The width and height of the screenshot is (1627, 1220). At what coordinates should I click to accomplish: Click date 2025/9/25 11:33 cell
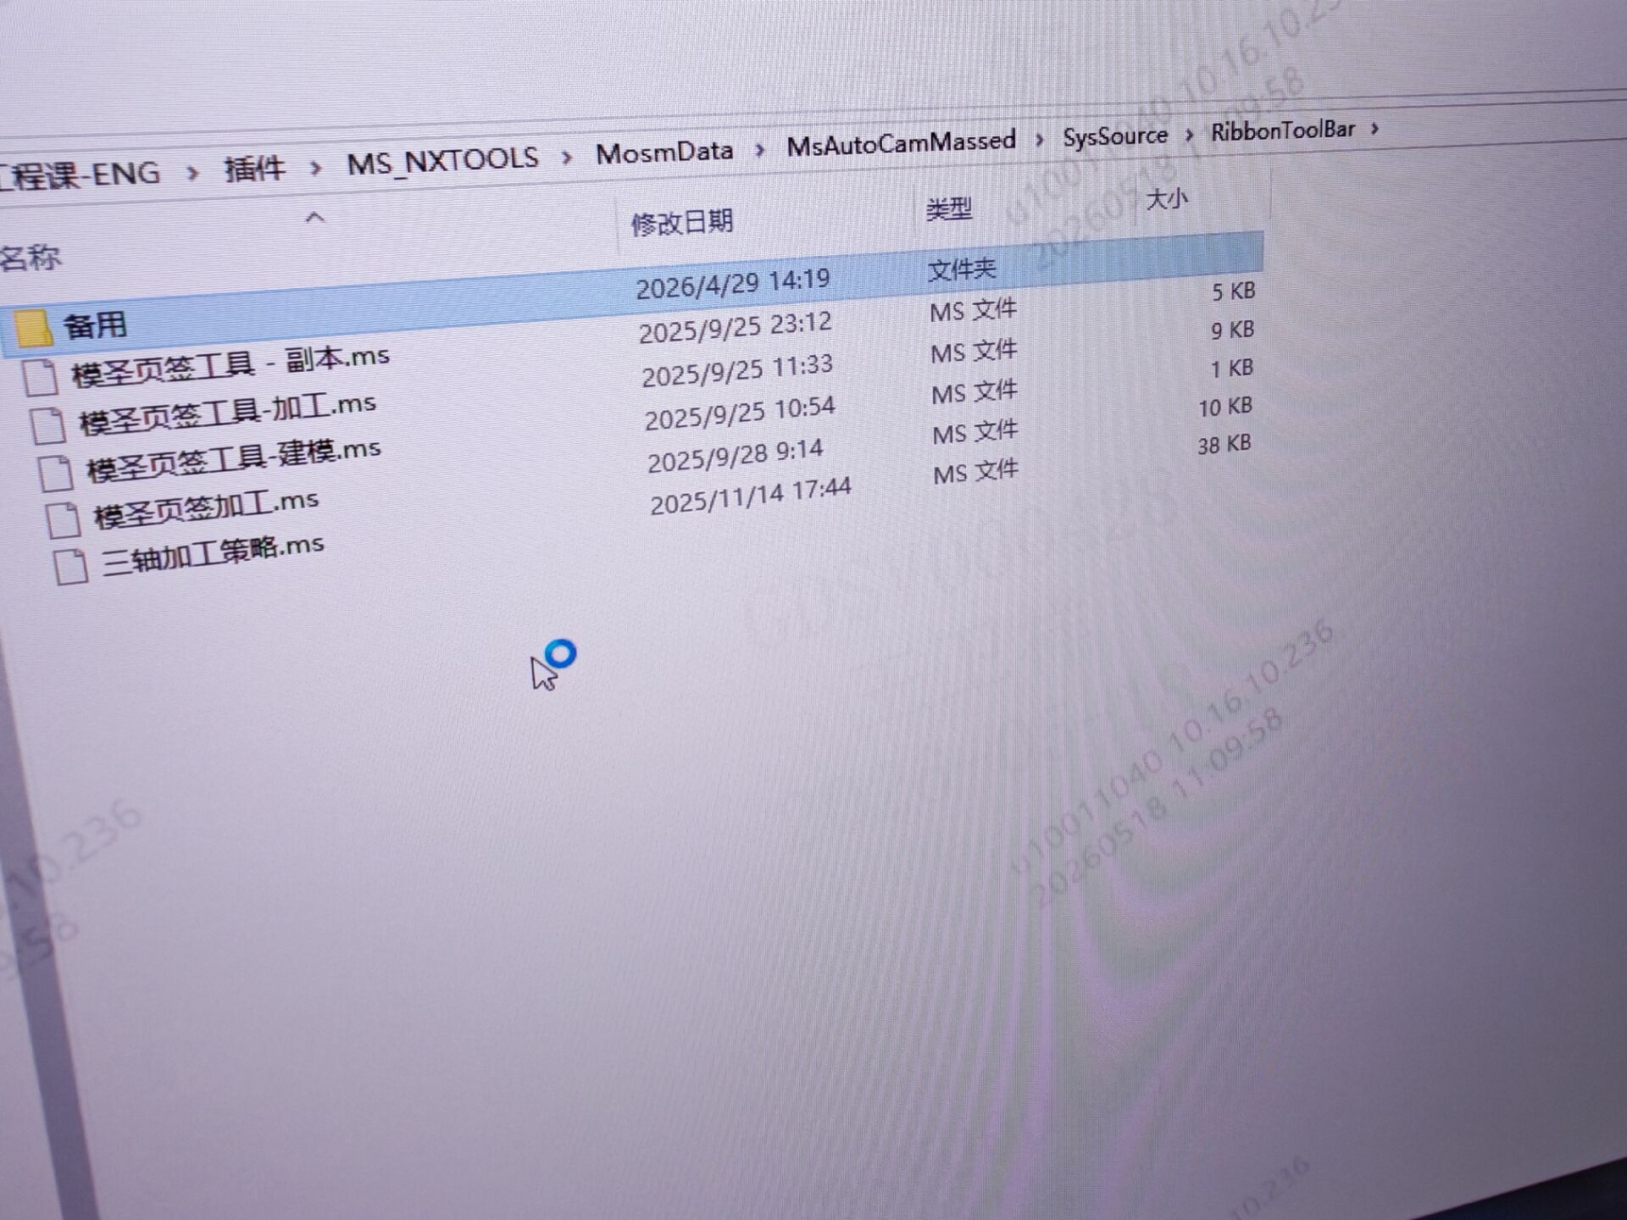[737, 370]
